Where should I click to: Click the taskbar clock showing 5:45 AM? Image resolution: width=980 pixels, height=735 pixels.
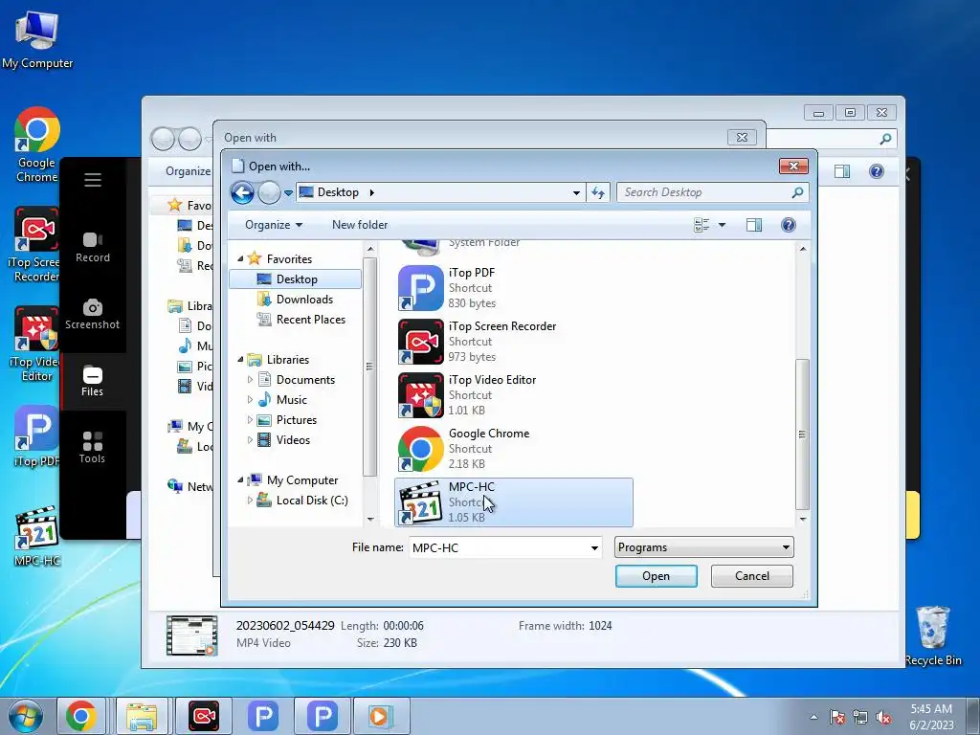[x=931, y=717]
